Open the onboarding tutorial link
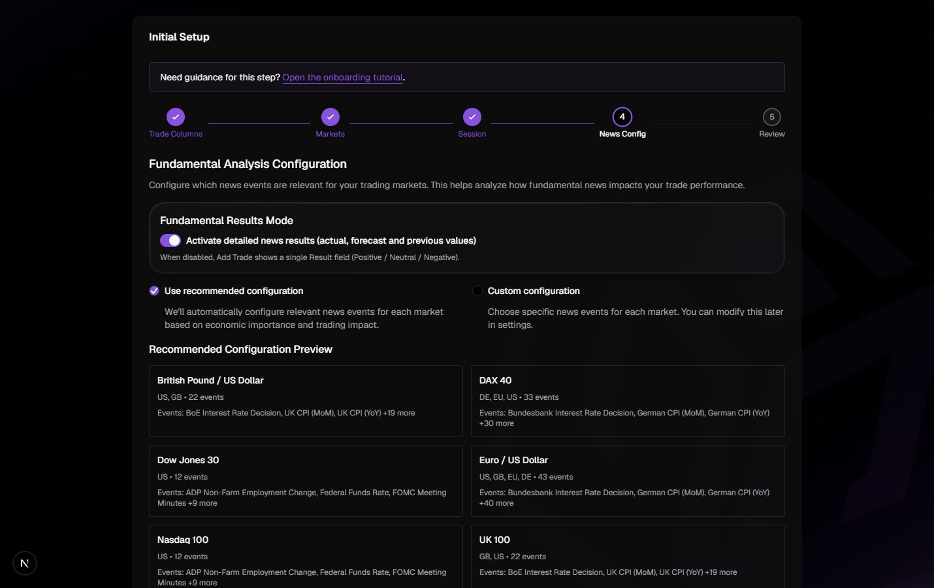 coord(343,77)
